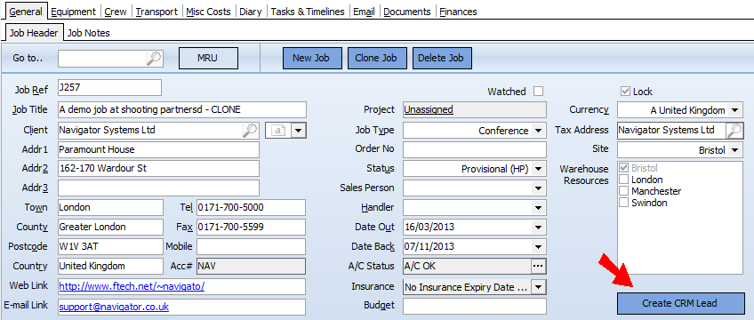754x320 pixels.
Task: Switch to the Job Notes sub-tab
Action: tap(89, 33)
